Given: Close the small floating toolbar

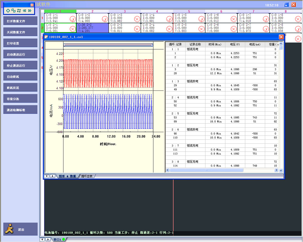Looking at the screenshot, I should [32, 5].
